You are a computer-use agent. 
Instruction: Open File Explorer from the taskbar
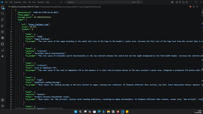click(x=109, y=112)
